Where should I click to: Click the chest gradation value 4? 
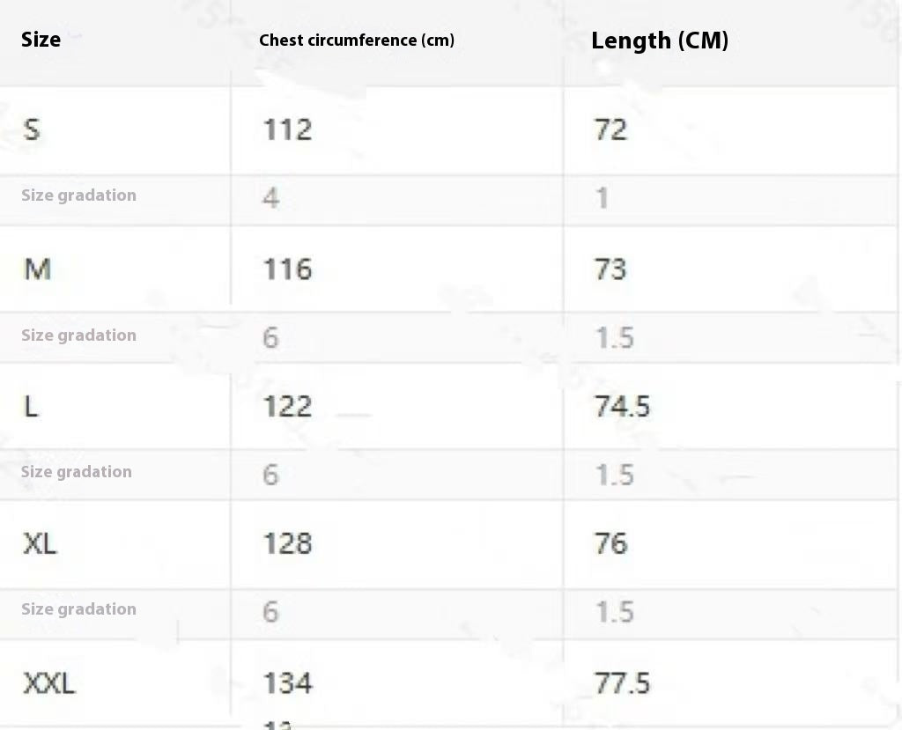(x=270, y=197)
